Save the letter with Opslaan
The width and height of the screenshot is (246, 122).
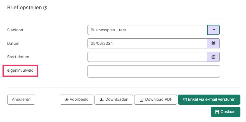(x=225, y=112)
